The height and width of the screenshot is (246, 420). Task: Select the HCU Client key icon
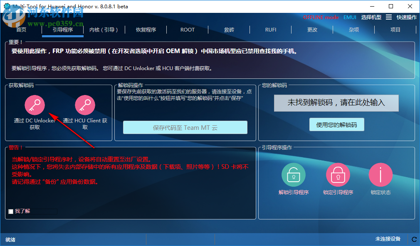(x=85, y=105)
